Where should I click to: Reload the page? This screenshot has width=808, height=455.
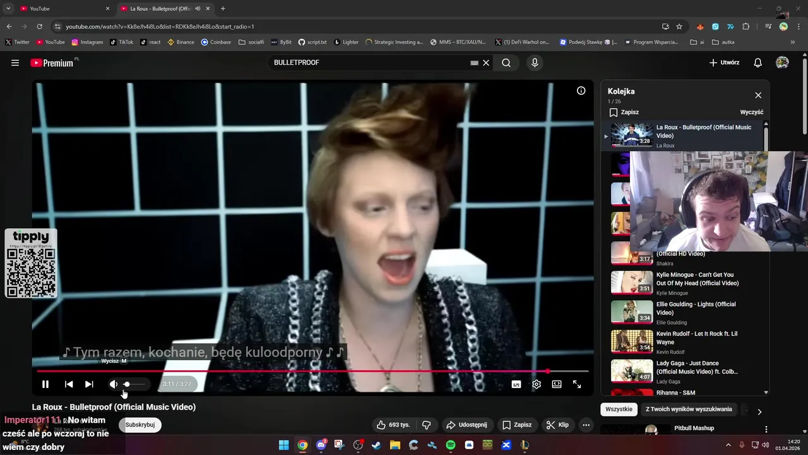39,27
